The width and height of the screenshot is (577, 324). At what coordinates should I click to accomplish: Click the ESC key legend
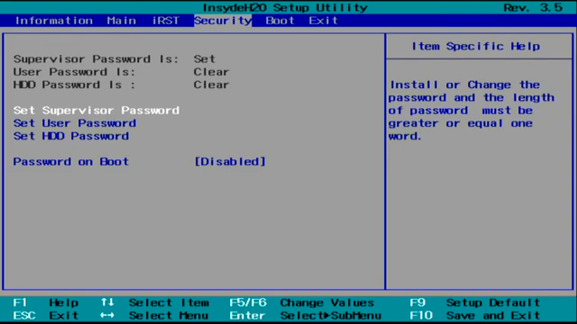pyautogui.click(x=24, y=316)
